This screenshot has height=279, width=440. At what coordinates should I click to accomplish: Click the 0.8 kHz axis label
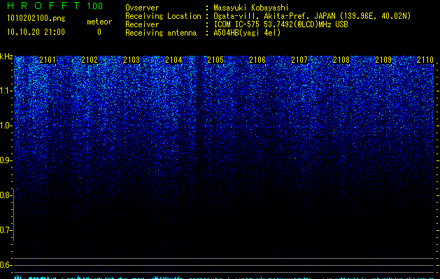(6, 195)
